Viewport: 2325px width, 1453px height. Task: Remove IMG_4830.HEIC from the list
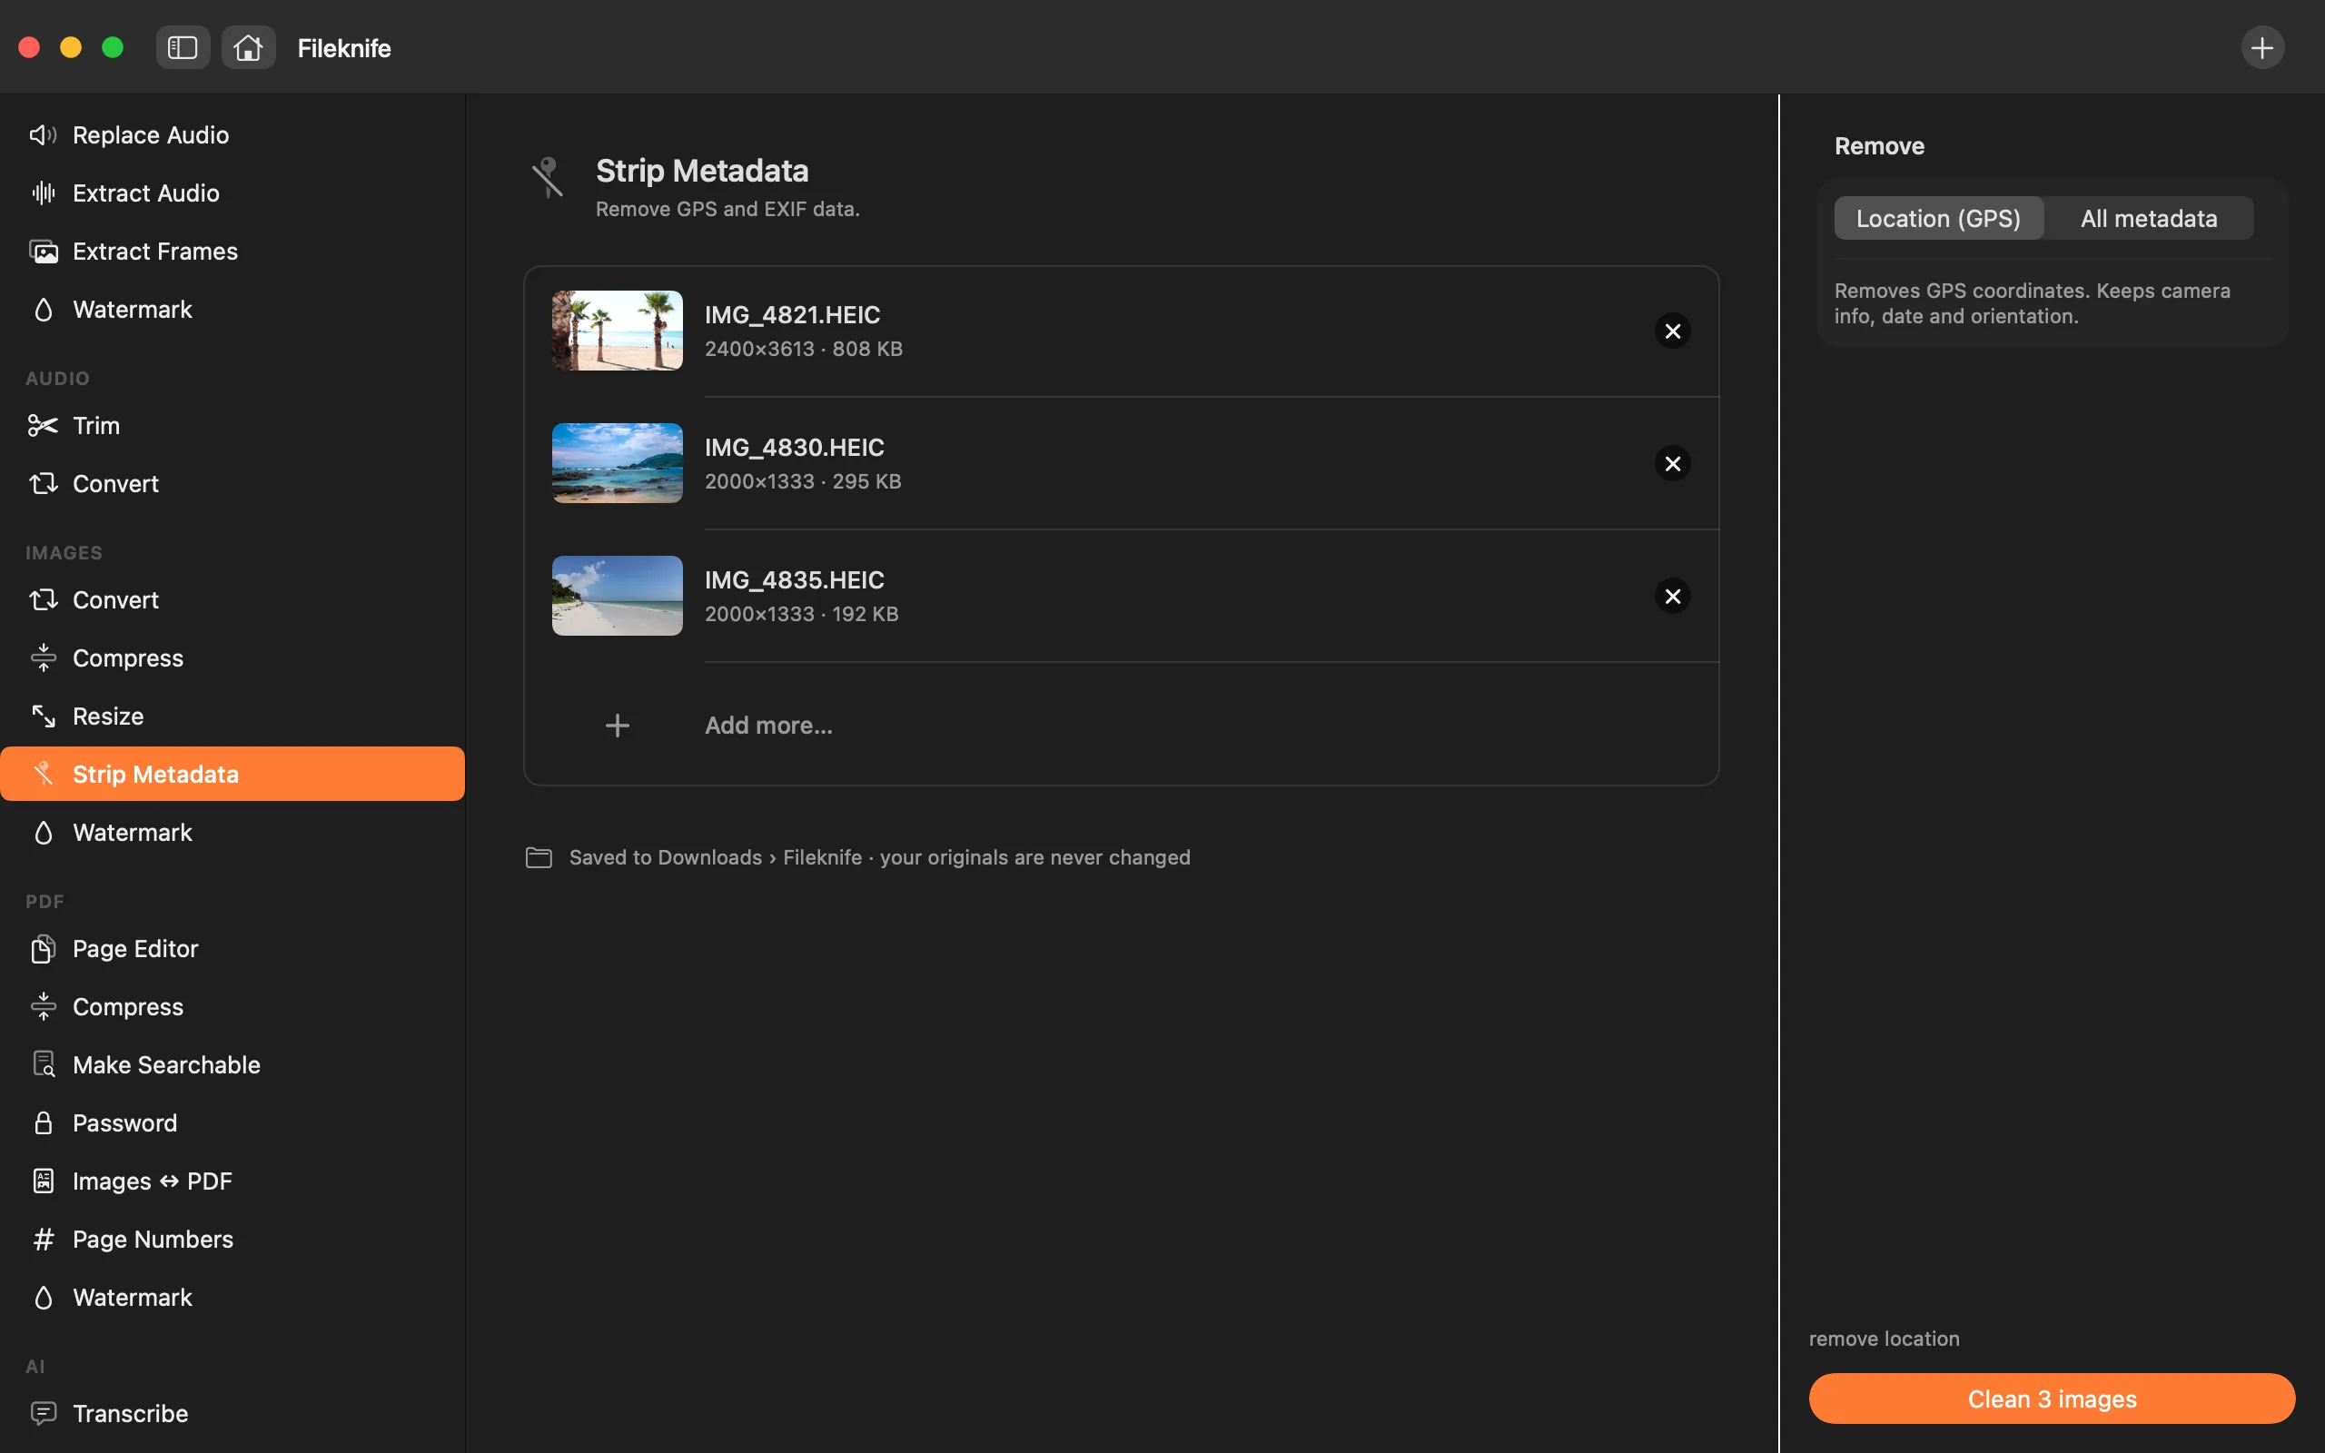1672,463
